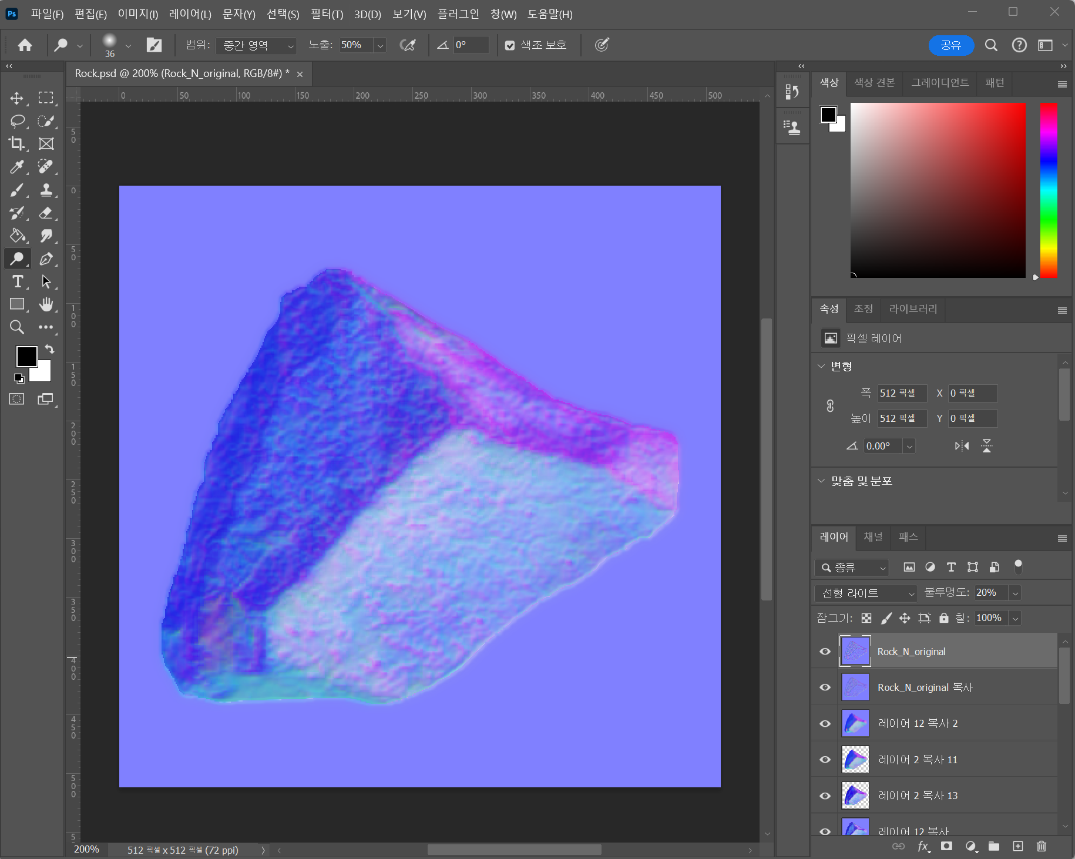Screen dimensions: 1075x859
Task: Open the History panel icon
Action: click(792, 91)
